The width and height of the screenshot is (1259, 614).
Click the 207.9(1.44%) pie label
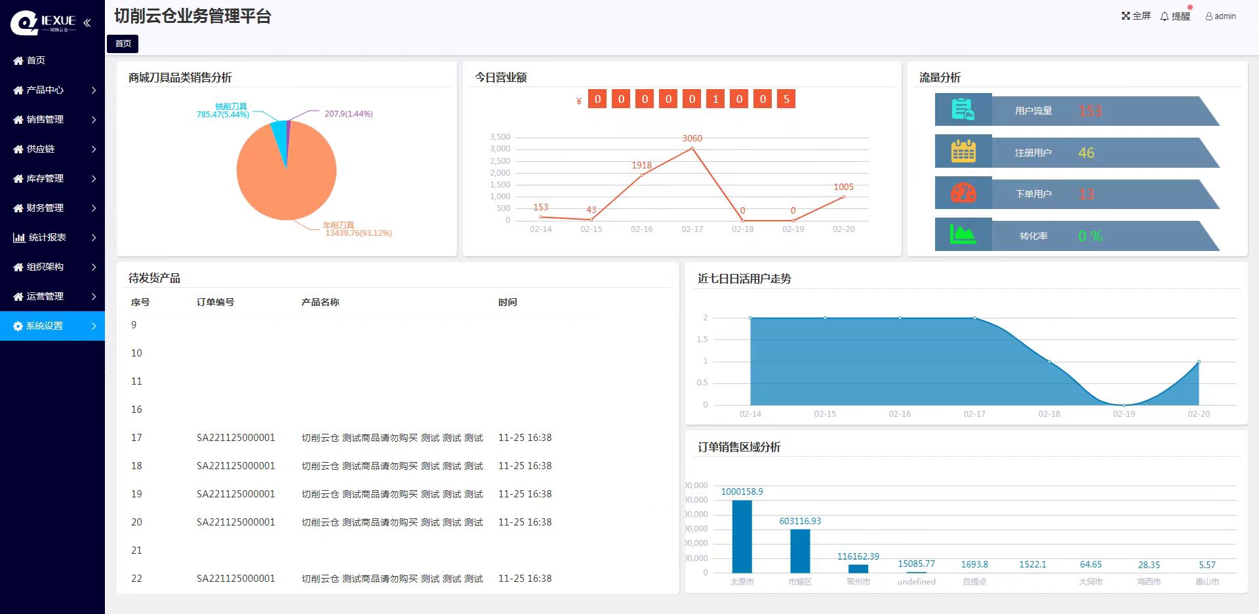click(x=348, y=114)
